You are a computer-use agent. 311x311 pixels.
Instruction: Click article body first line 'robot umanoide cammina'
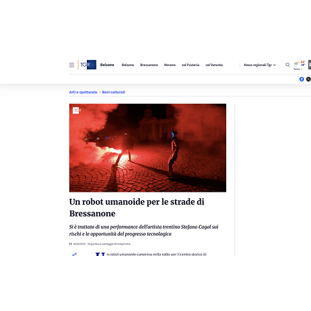[x=157, y=255]
